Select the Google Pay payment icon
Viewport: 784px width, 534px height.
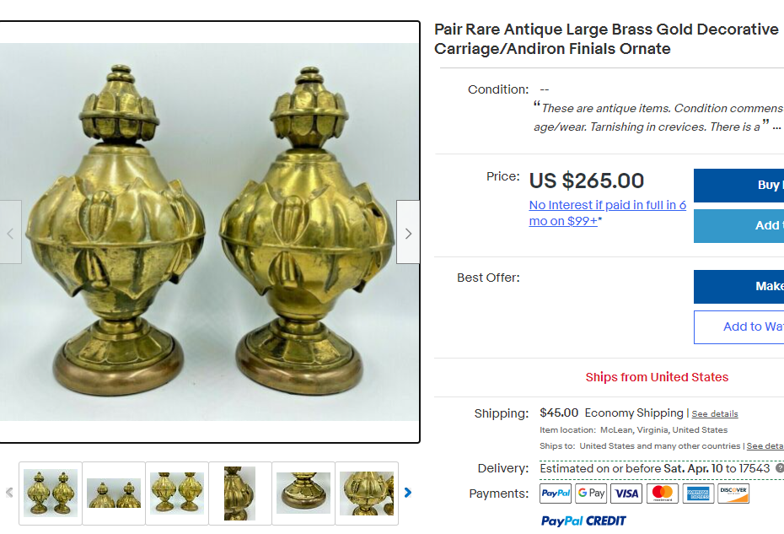[x=591, y=494]
